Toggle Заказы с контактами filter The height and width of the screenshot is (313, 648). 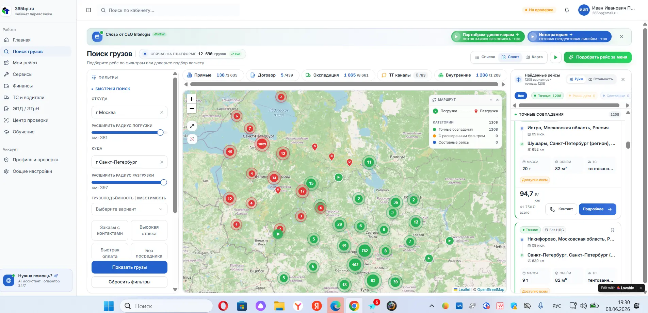[110, 230]
